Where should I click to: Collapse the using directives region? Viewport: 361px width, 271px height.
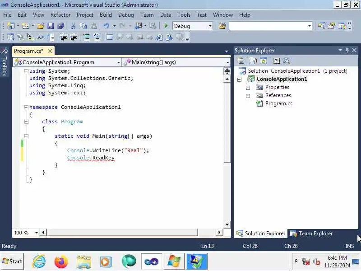point(26,71)
